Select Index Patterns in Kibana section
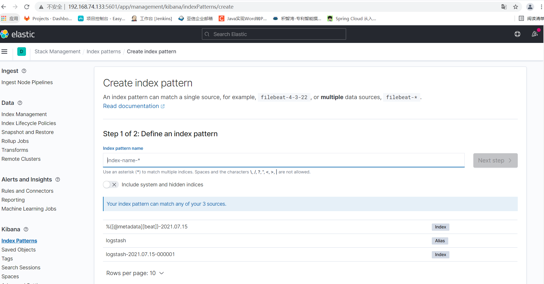Screen dimensions: 544x284 pyautogui.click(x=19, y=241)
